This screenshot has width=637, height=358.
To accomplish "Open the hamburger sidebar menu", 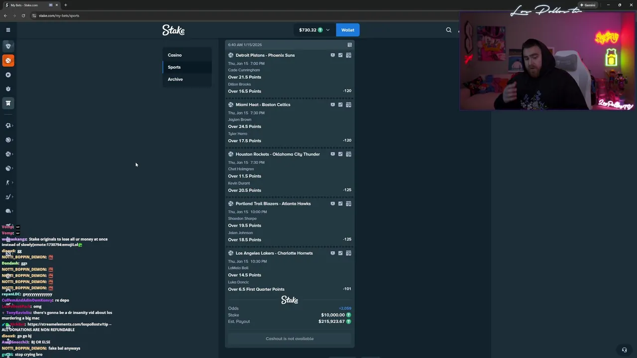I will (x=8, y=30).
